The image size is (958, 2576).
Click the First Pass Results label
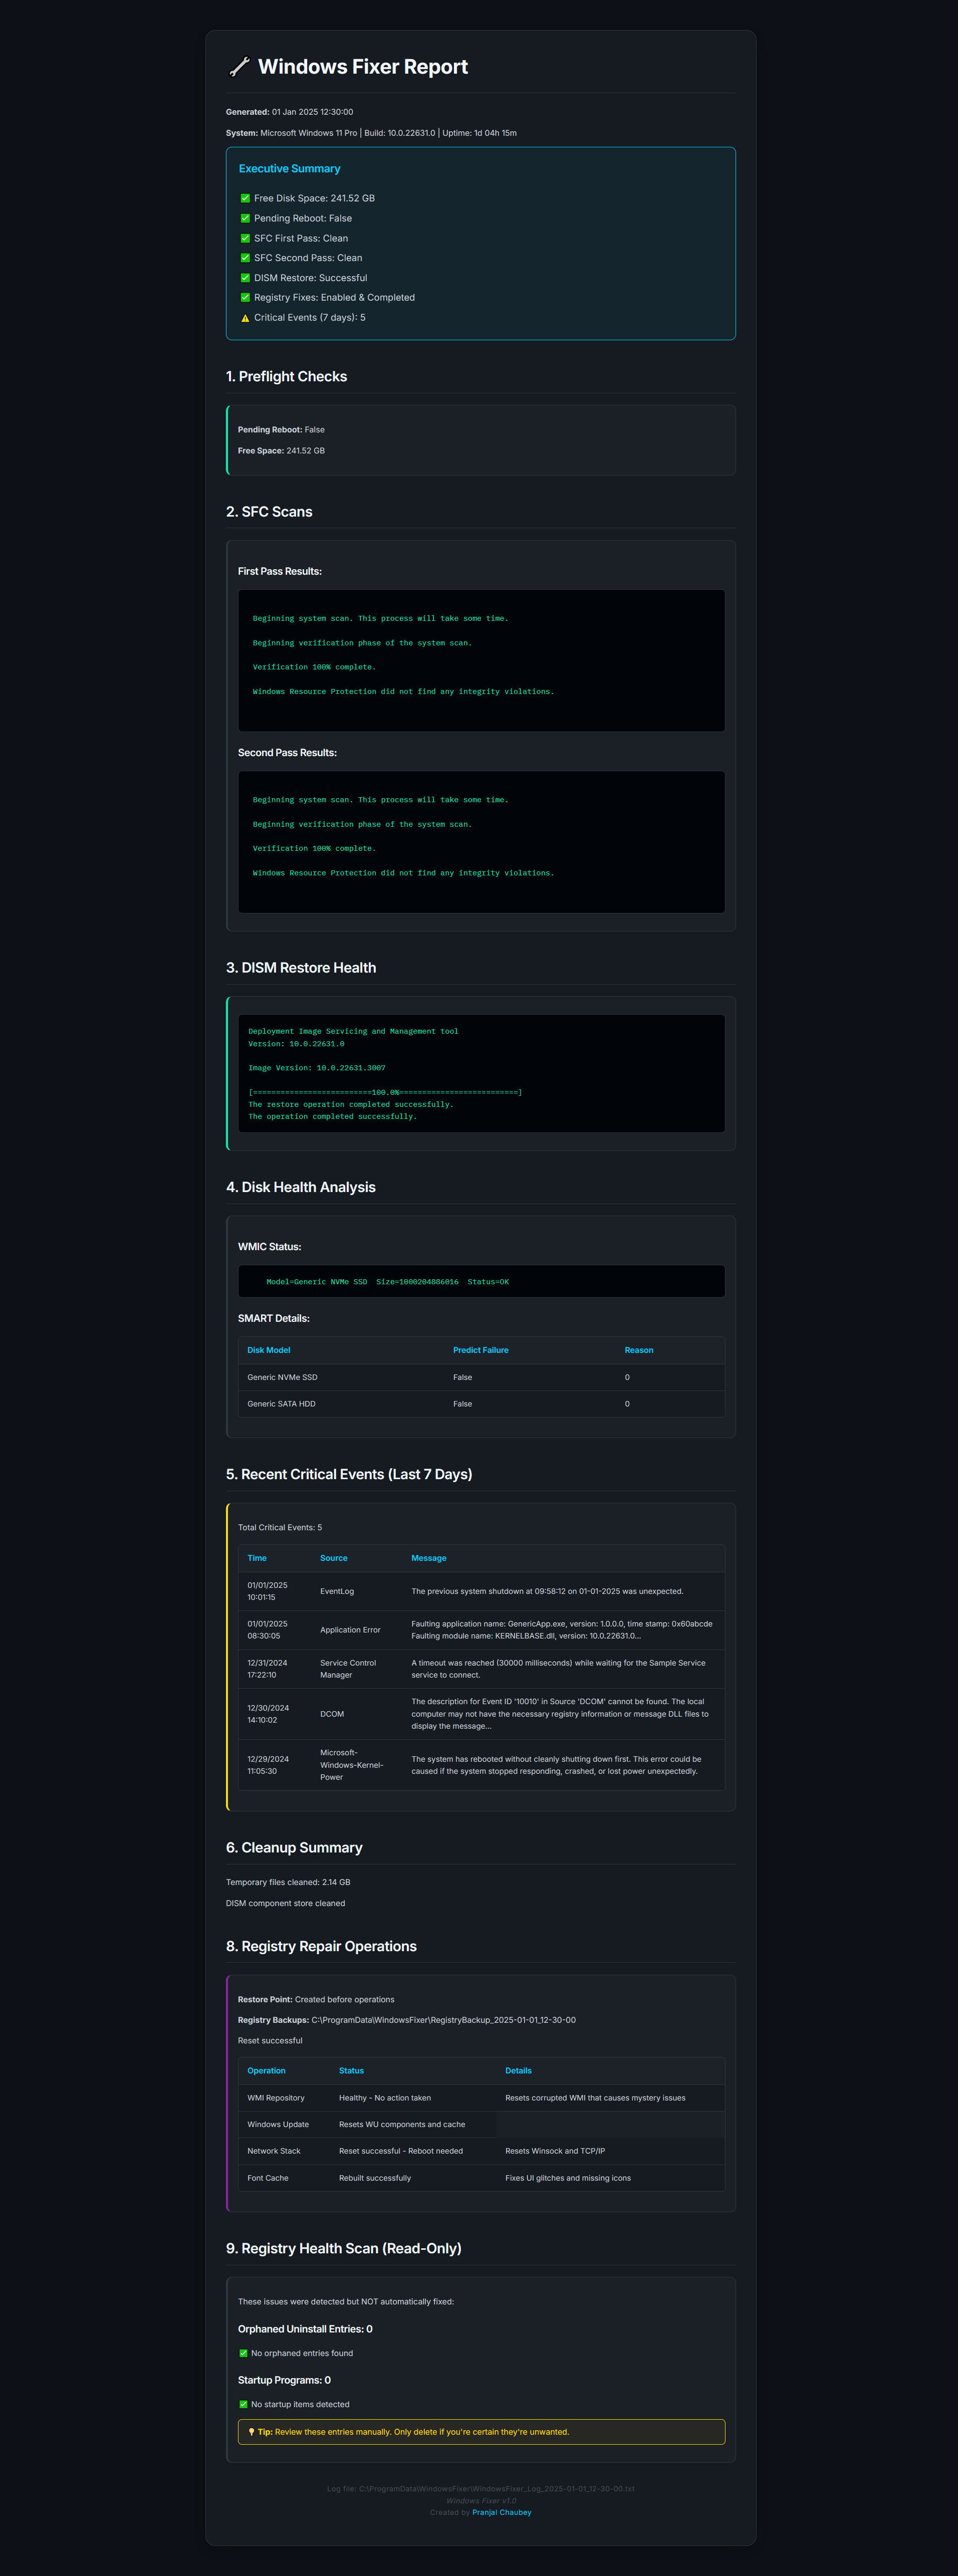point(280,571)
